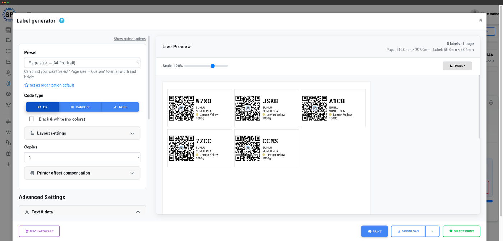The width and height of the screenshot is (503, 241).
Task: Click the QR code on the CCMS label
Action: click(248, 148)
